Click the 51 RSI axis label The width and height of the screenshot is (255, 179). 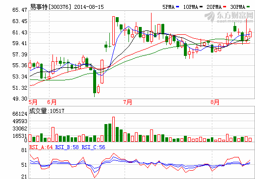[x=24, y=165]
